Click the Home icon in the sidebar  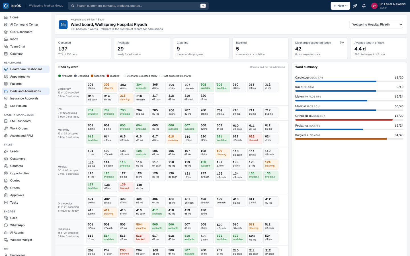tap(6, 17)
